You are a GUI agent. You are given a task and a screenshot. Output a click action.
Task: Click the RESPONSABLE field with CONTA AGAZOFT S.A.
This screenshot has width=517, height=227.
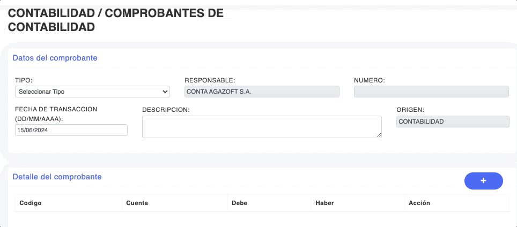coord(261,92)
